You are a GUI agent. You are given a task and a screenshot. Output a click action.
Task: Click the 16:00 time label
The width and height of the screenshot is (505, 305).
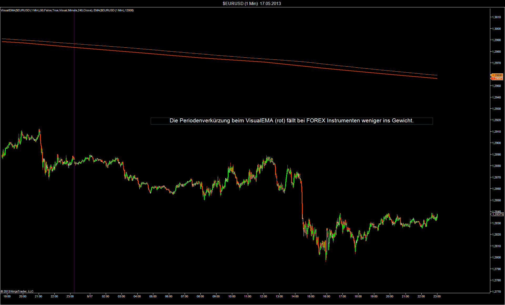click(327, 296)
